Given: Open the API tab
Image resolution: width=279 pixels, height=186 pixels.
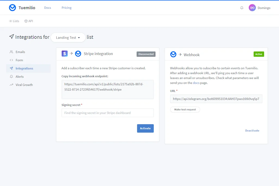Looking at the screenshot, I should [x=29, y=21].
